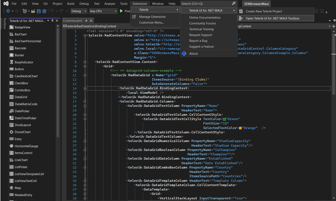Image resolution: width=336 pixels, height=201 pixels.
Task: Toggle pin on Columns.xaml tab
Action: [x=86, y=21]
